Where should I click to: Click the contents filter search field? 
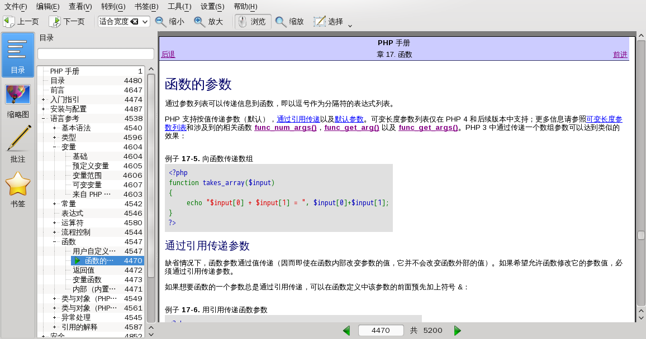[x=96, y=54]
